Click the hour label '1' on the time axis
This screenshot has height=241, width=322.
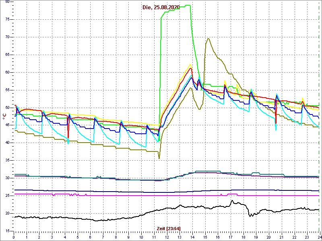pyautogui.click(x=27, y=236)
